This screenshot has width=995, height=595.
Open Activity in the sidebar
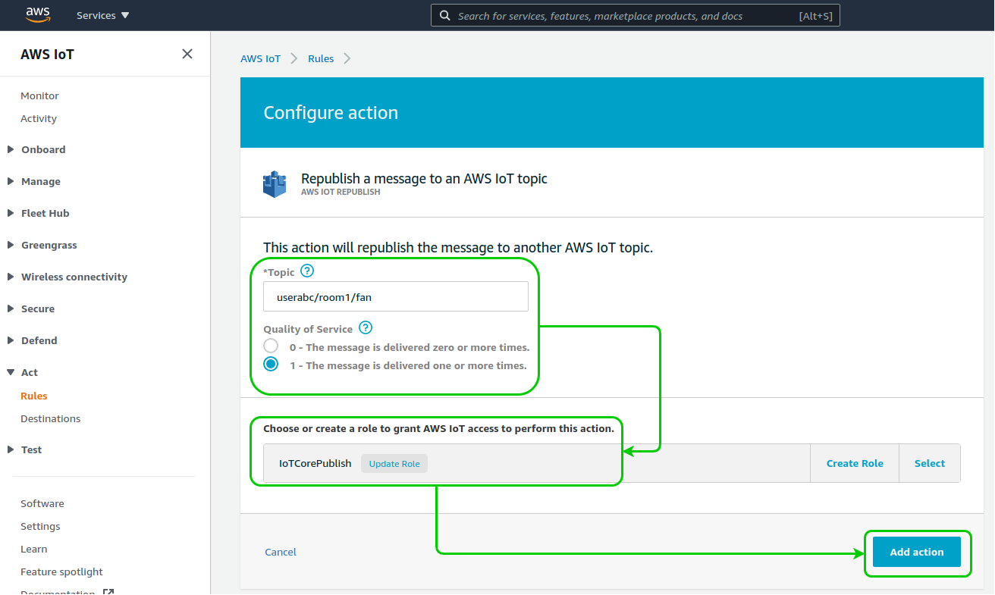39,118
